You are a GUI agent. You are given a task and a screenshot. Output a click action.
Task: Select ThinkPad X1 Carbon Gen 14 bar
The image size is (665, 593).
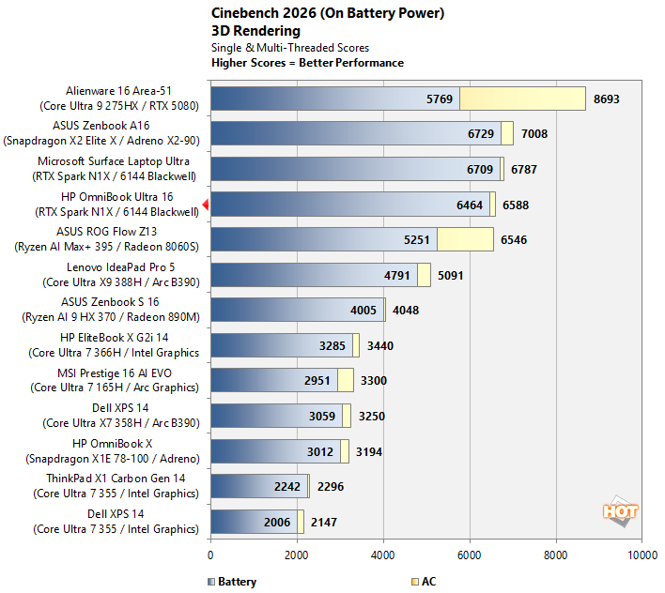(259, 486)
